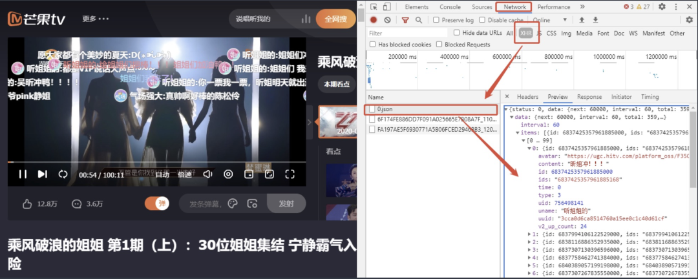
Task: Select inspect element cursor icon in DevTools
Action: (374, 6)
